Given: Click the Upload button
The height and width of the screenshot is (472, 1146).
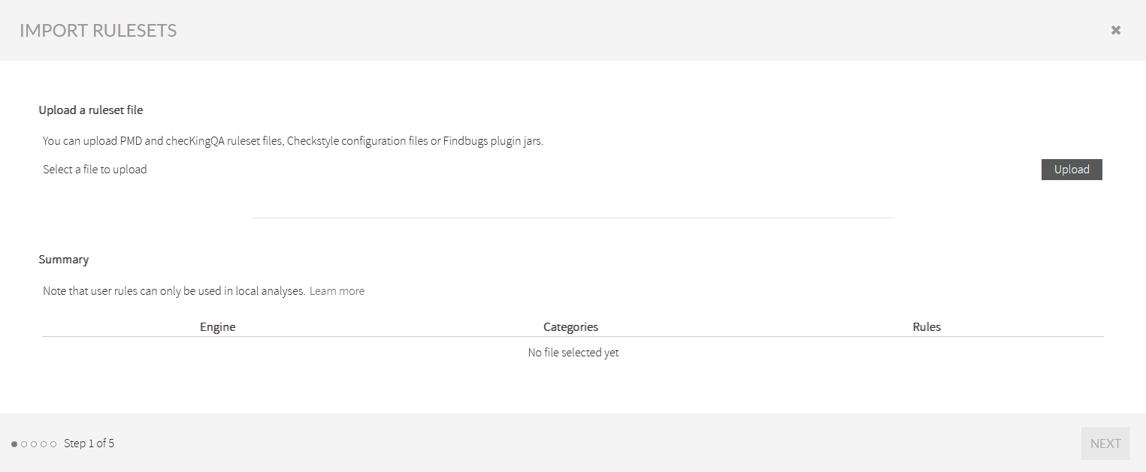Looking at the screenshot, I should tap(1071, 169).
